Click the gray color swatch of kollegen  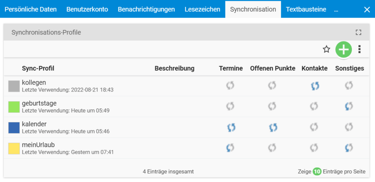pos(14,86)
